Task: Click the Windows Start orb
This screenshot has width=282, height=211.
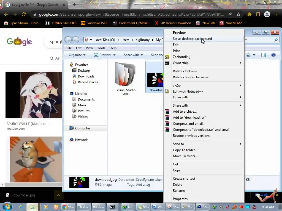Action: (7, 207)
